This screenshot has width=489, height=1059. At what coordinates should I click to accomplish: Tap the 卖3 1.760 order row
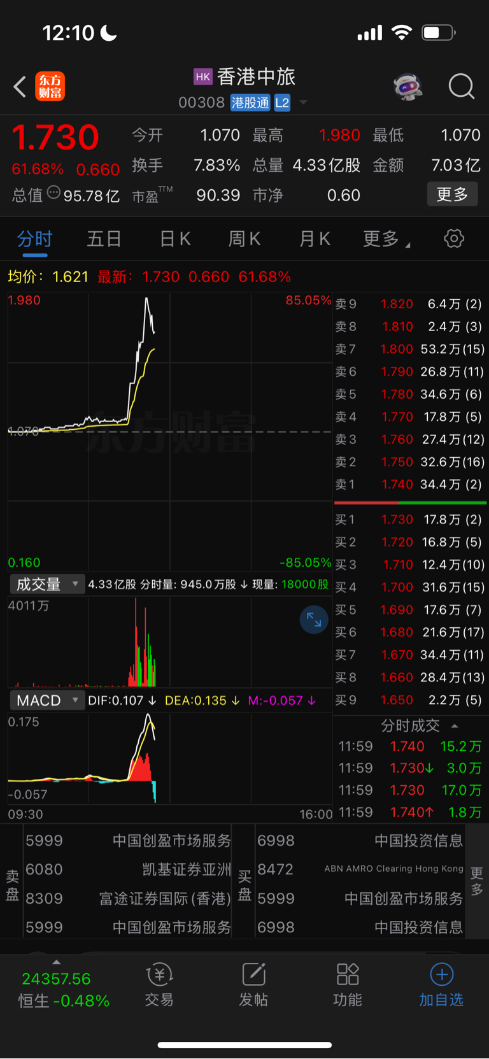[409, 439]
